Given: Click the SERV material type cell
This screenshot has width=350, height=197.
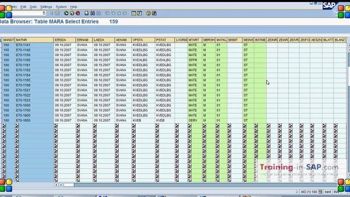Looking at the screenshot, I should pos(195,120).
